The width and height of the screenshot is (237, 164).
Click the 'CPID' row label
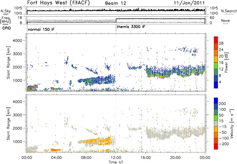(x=7, y=28)
